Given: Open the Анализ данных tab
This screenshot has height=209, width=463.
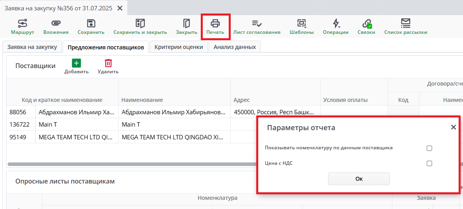Looking at the screenshot, I should [x=234, y=47].
